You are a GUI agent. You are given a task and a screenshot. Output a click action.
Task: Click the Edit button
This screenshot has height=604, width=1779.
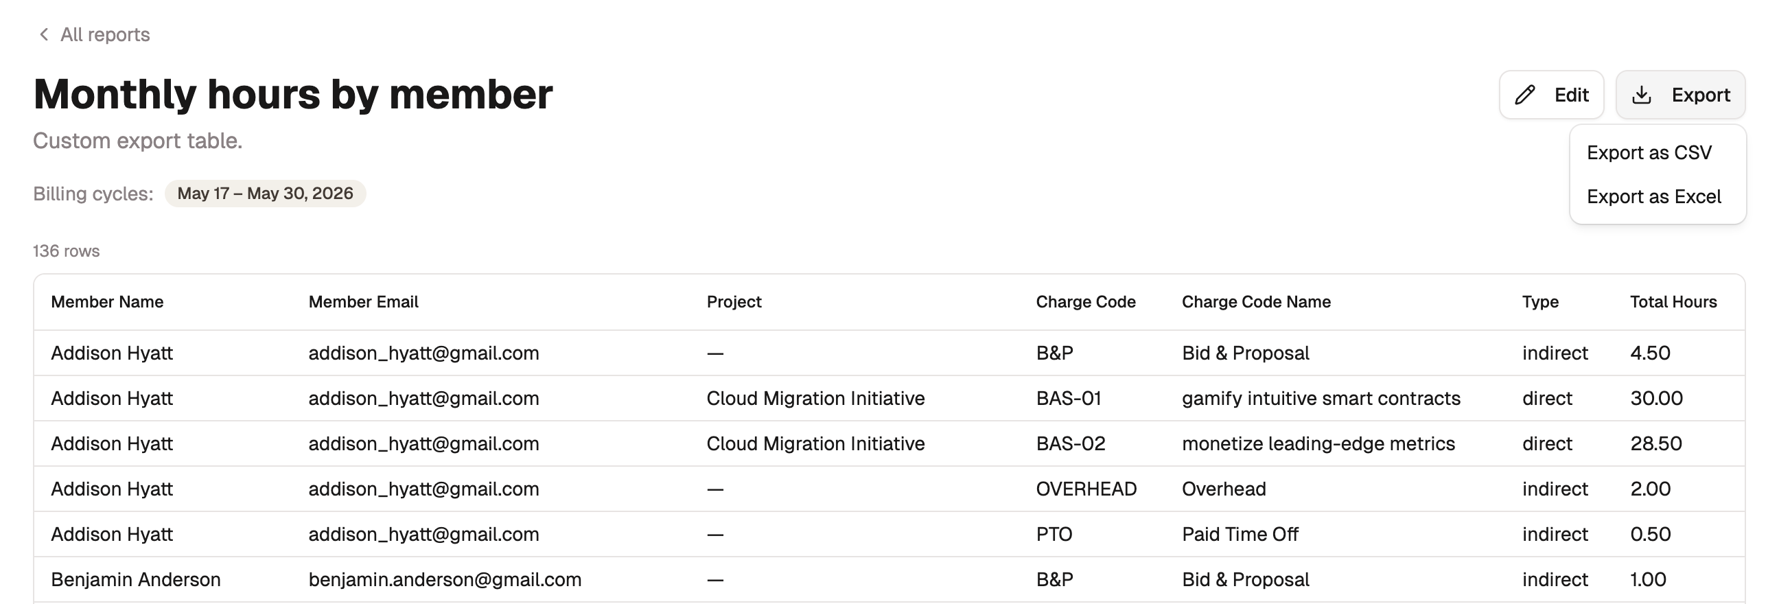(1551, 95)
